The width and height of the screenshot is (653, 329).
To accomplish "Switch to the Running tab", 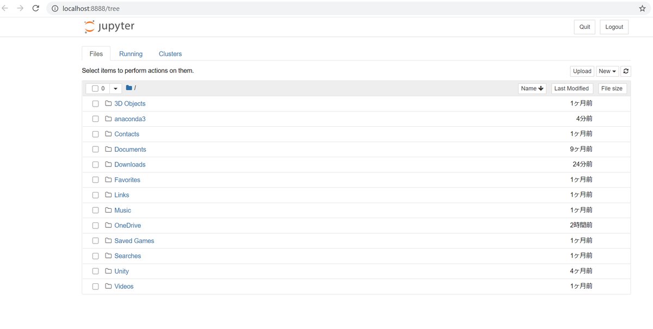I will click(x=131, y=54).
